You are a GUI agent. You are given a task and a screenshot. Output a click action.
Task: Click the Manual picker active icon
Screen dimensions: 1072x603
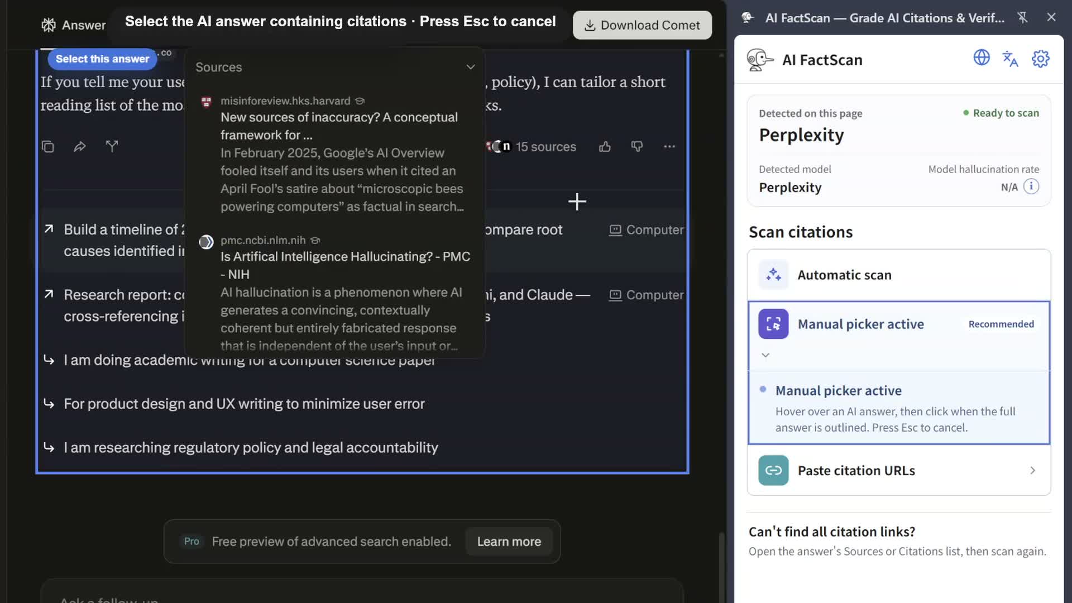click(773, 324)
